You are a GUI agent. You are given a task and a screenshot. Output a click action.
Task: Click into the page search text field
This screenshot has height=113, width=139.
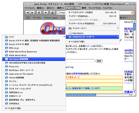coord(80,61)
